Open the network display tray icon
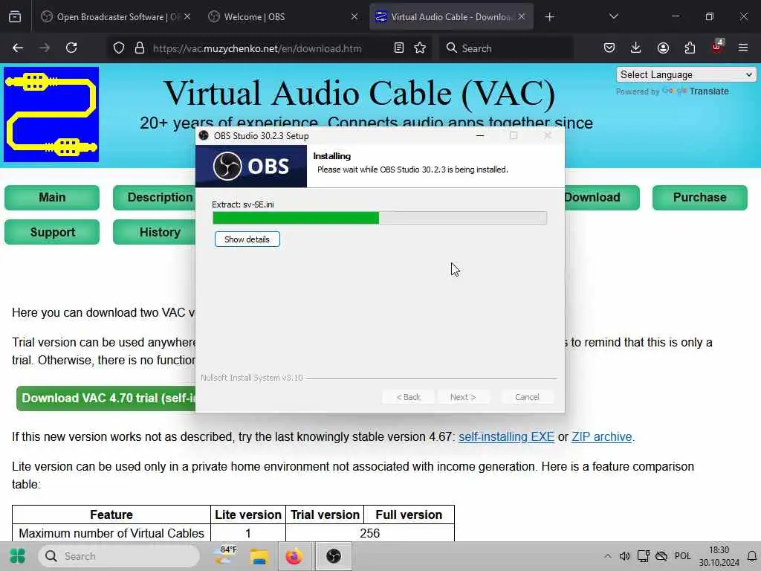The height and width of the screenshot is (571, 761). 644,556
